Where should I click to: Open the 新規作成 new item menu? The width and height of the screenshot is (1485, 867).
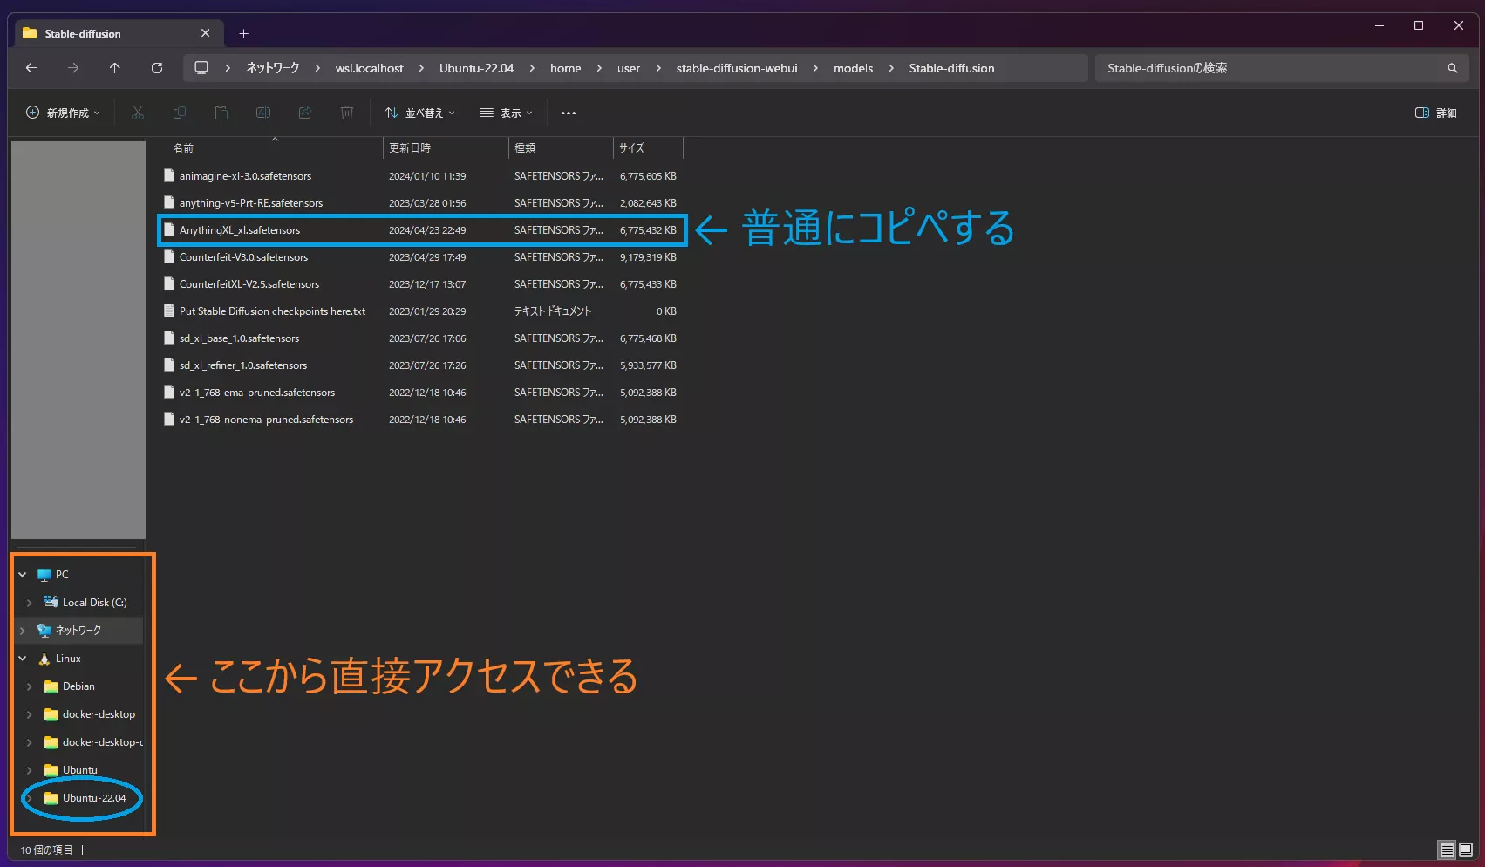61,113
